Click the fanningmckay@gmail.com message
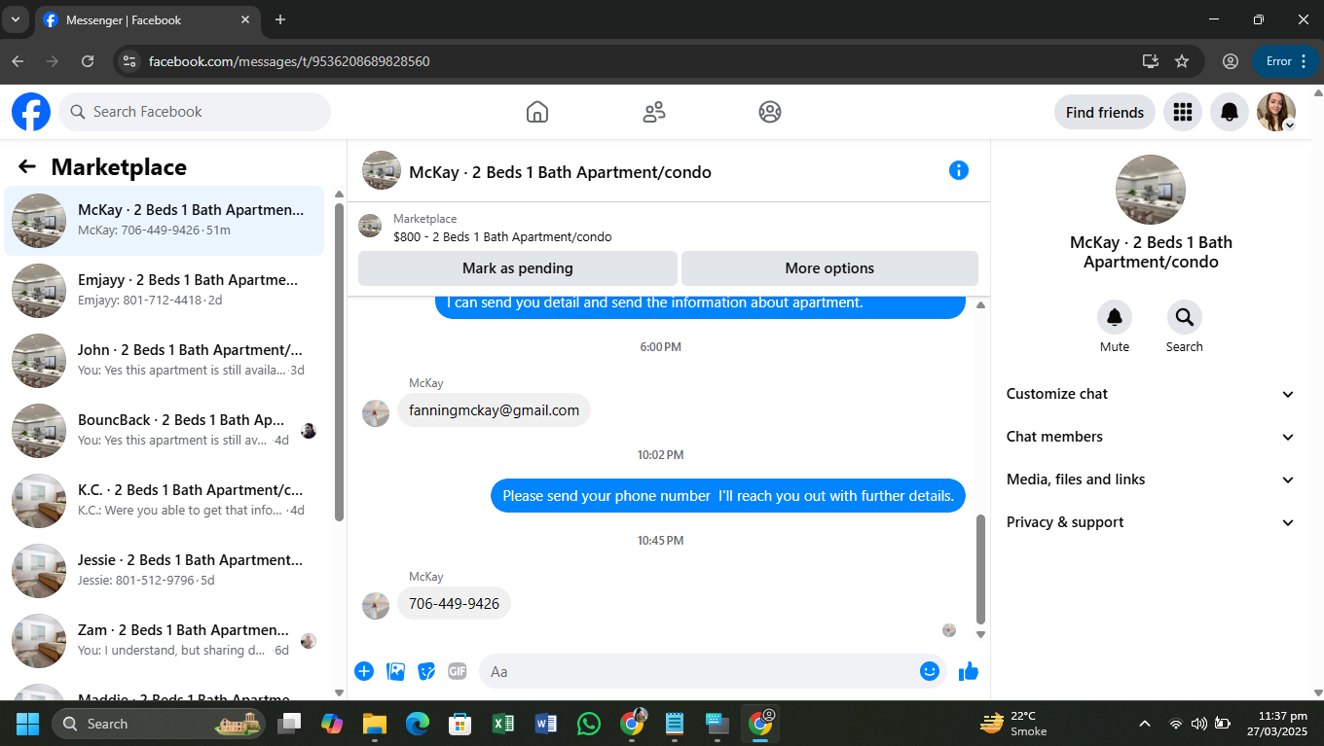This screenshot has width=1324, height=746. pos(494,410)
